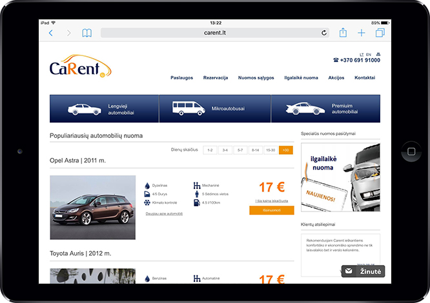Click the Dyzelinas fuel drop icon
Image resolution: width=430 pixels, height=303 pixels.
pyautogui.click(x=147, y=186)
